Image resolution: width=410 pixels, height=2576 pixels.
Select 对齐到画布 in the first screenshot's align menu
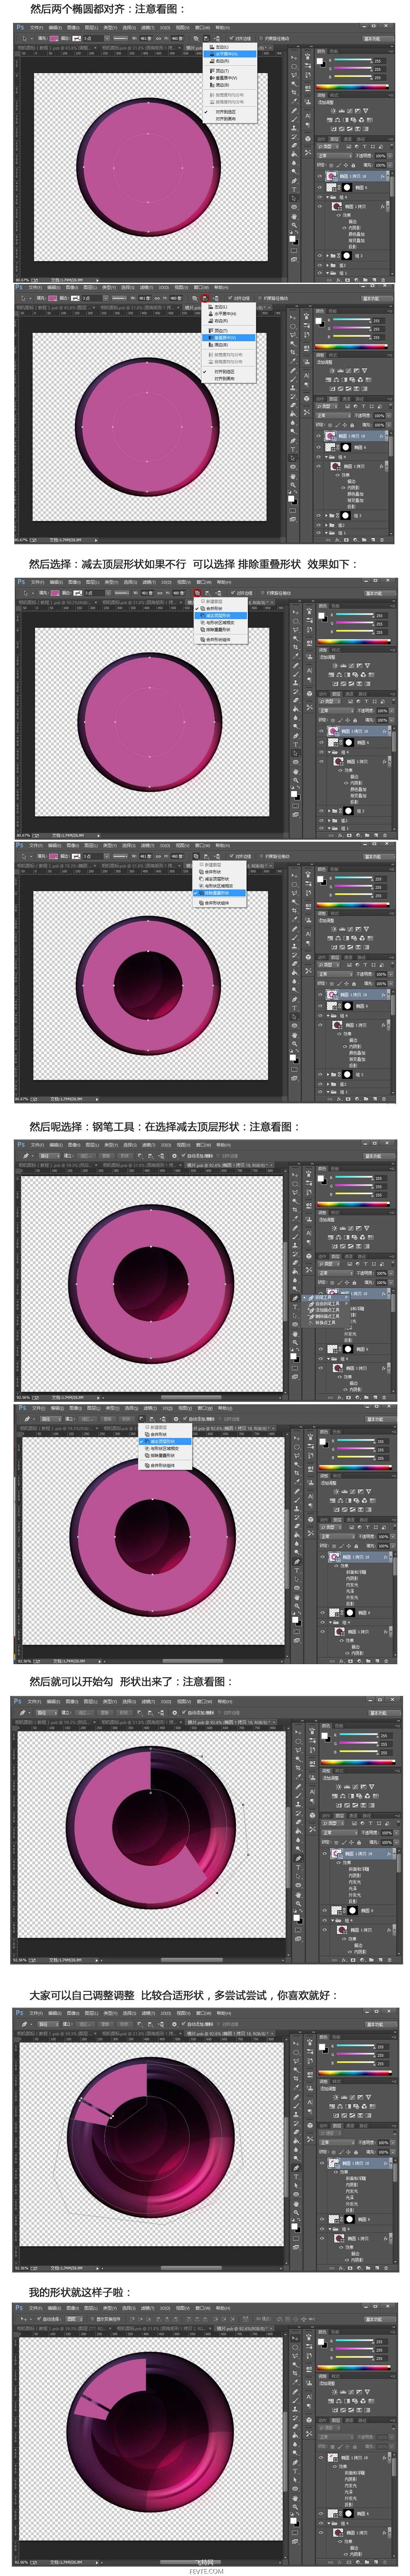tap(229, 119)
